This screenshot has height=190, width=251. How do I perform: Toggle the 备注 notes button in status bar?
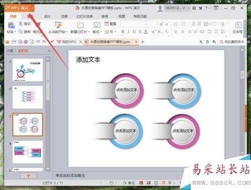click(x=129, y=183)
